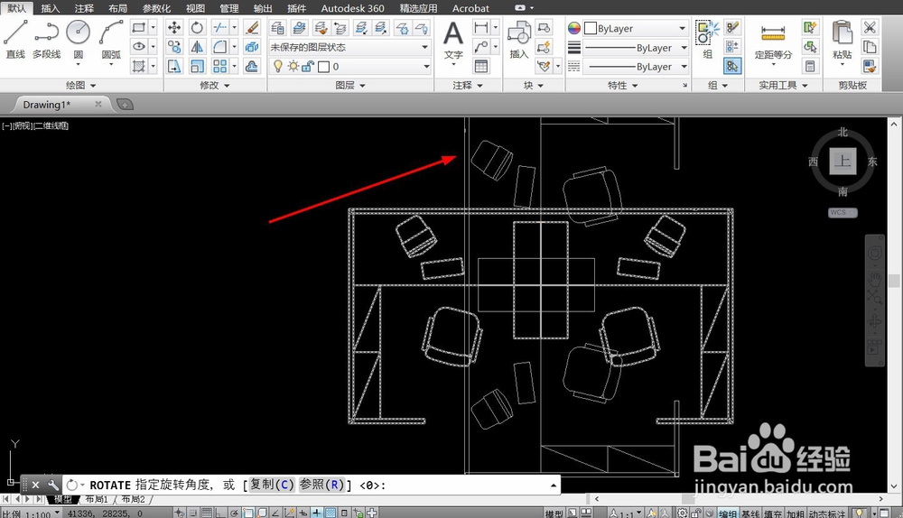Expand the 注释 panel
This screenshot has height=518, width=903.
tap(468, 85)
